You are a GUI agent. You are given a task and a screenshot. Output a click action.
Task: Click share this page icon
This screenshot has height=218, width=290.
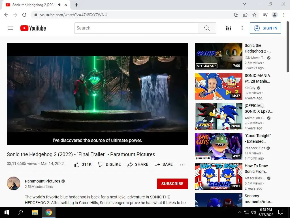tap(245, 15)
